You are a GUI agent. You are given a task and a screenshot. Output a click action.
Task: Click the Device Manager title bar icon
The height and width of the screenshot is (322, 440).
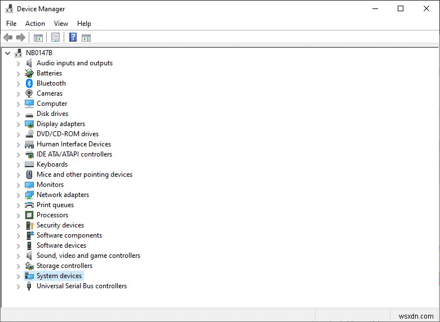click(x=9, y=8)
